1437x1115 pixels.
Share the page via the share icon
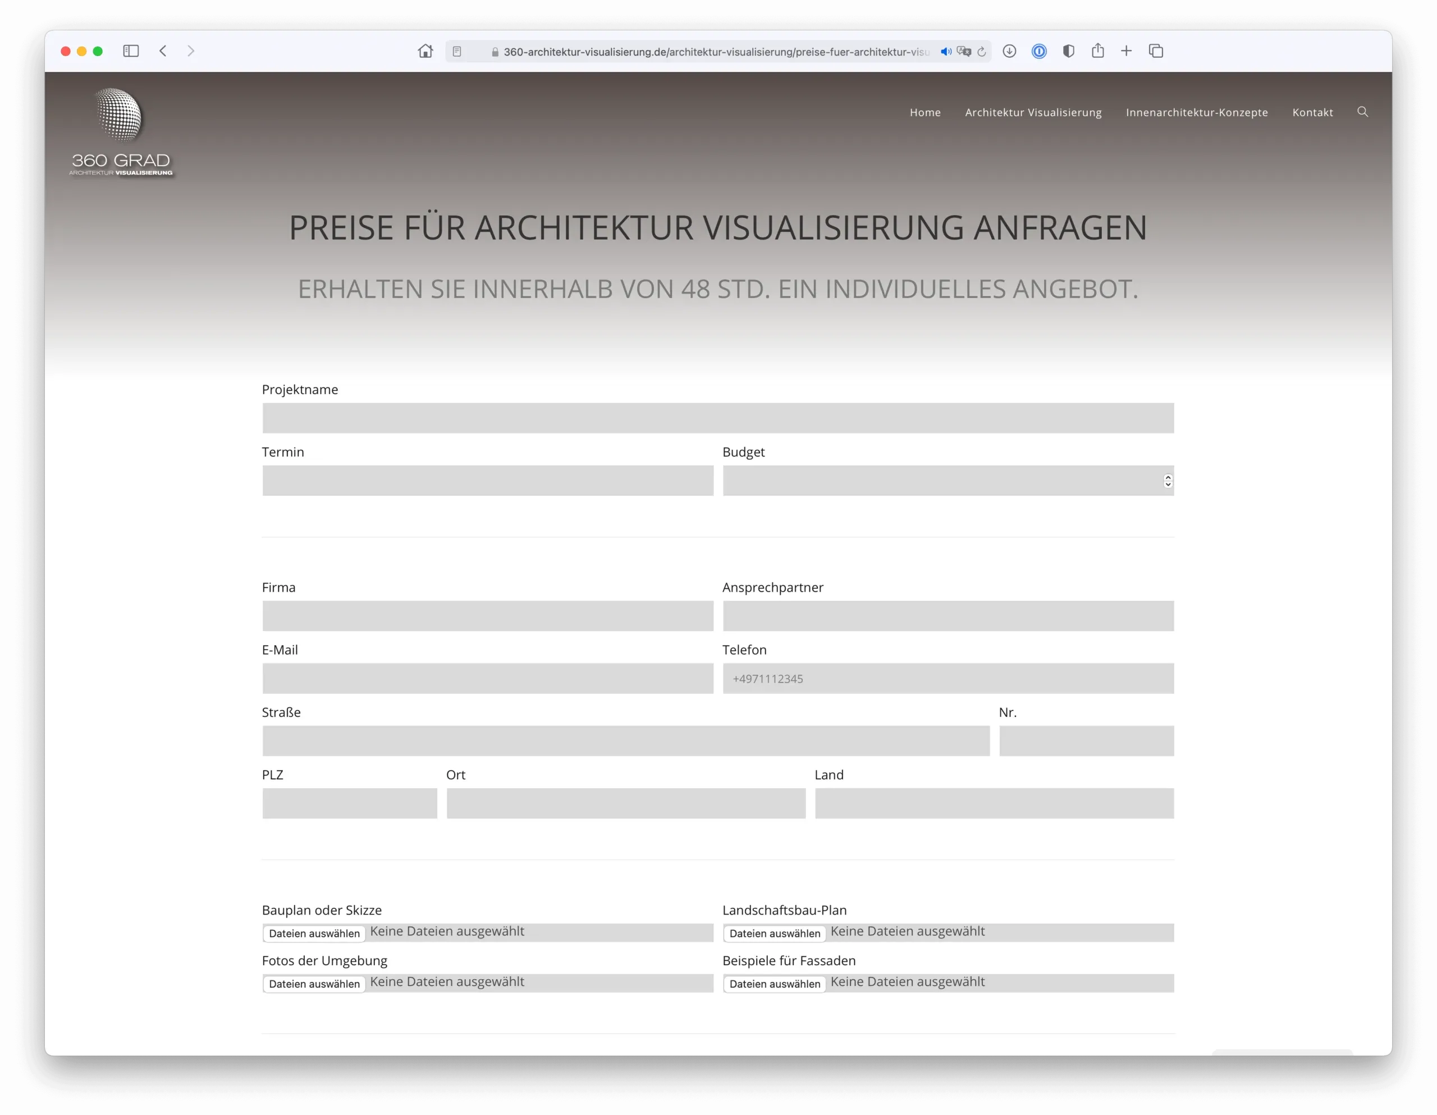(1097, 51)
